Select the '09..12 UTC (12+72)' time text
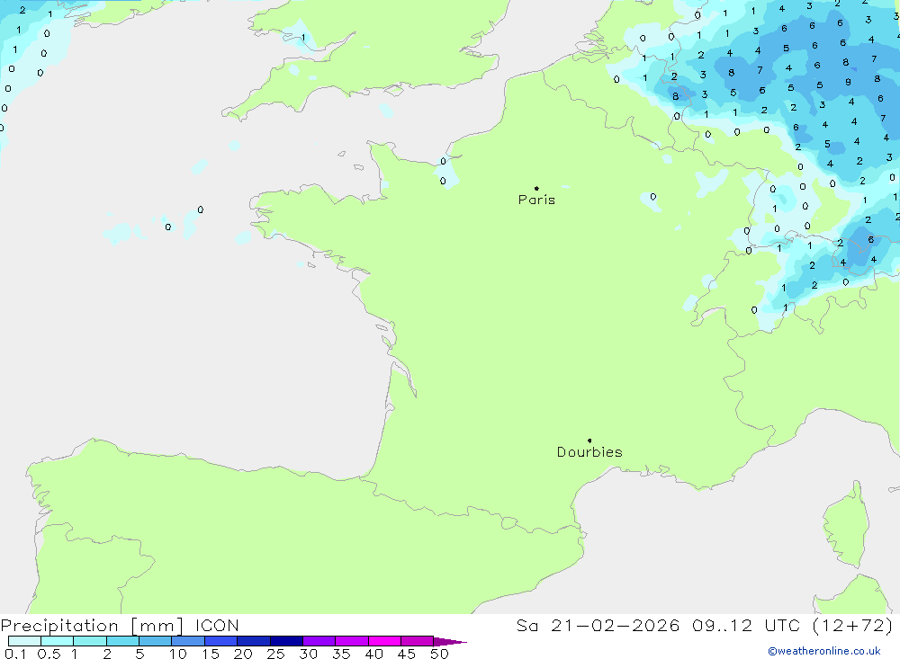The image size is (900, 659). coord(793,625)
